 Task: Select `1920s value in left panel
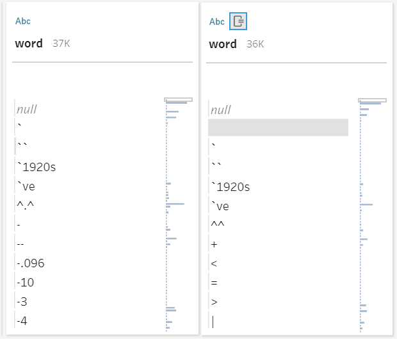(36, 168)
